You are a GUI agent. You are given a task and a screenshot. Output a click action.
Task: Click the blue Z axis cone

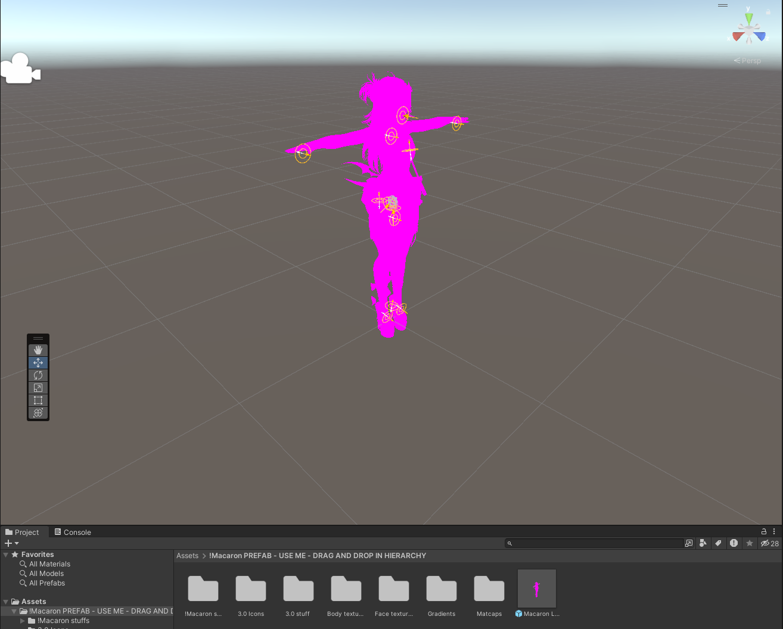pyautogui.click(x=760, y=36)
